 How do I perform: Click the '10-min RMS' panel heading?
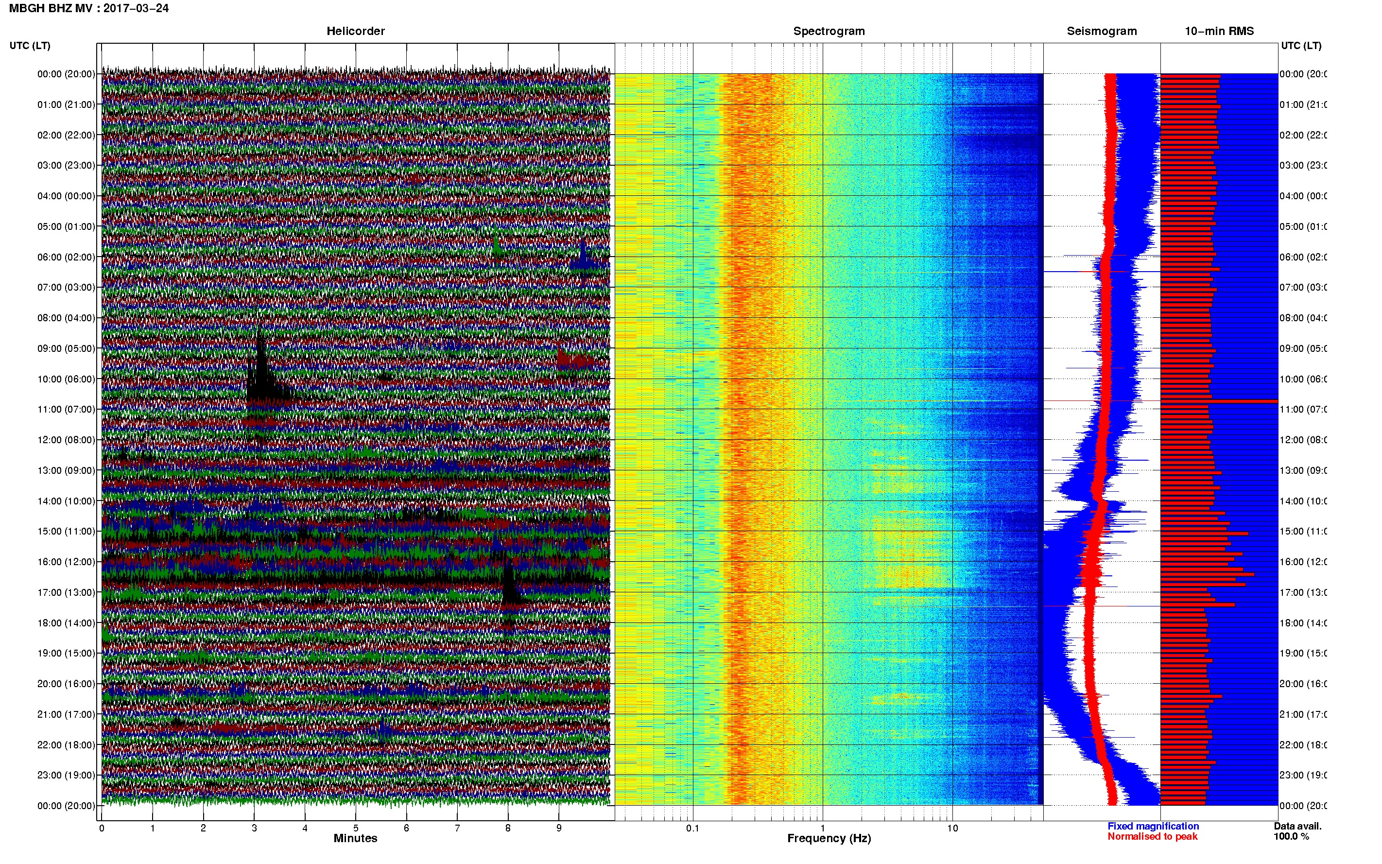point(1219,31)
